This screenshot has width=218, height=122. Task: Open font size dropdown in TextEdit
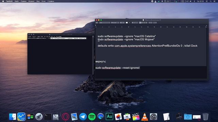(x=122, y=23)
